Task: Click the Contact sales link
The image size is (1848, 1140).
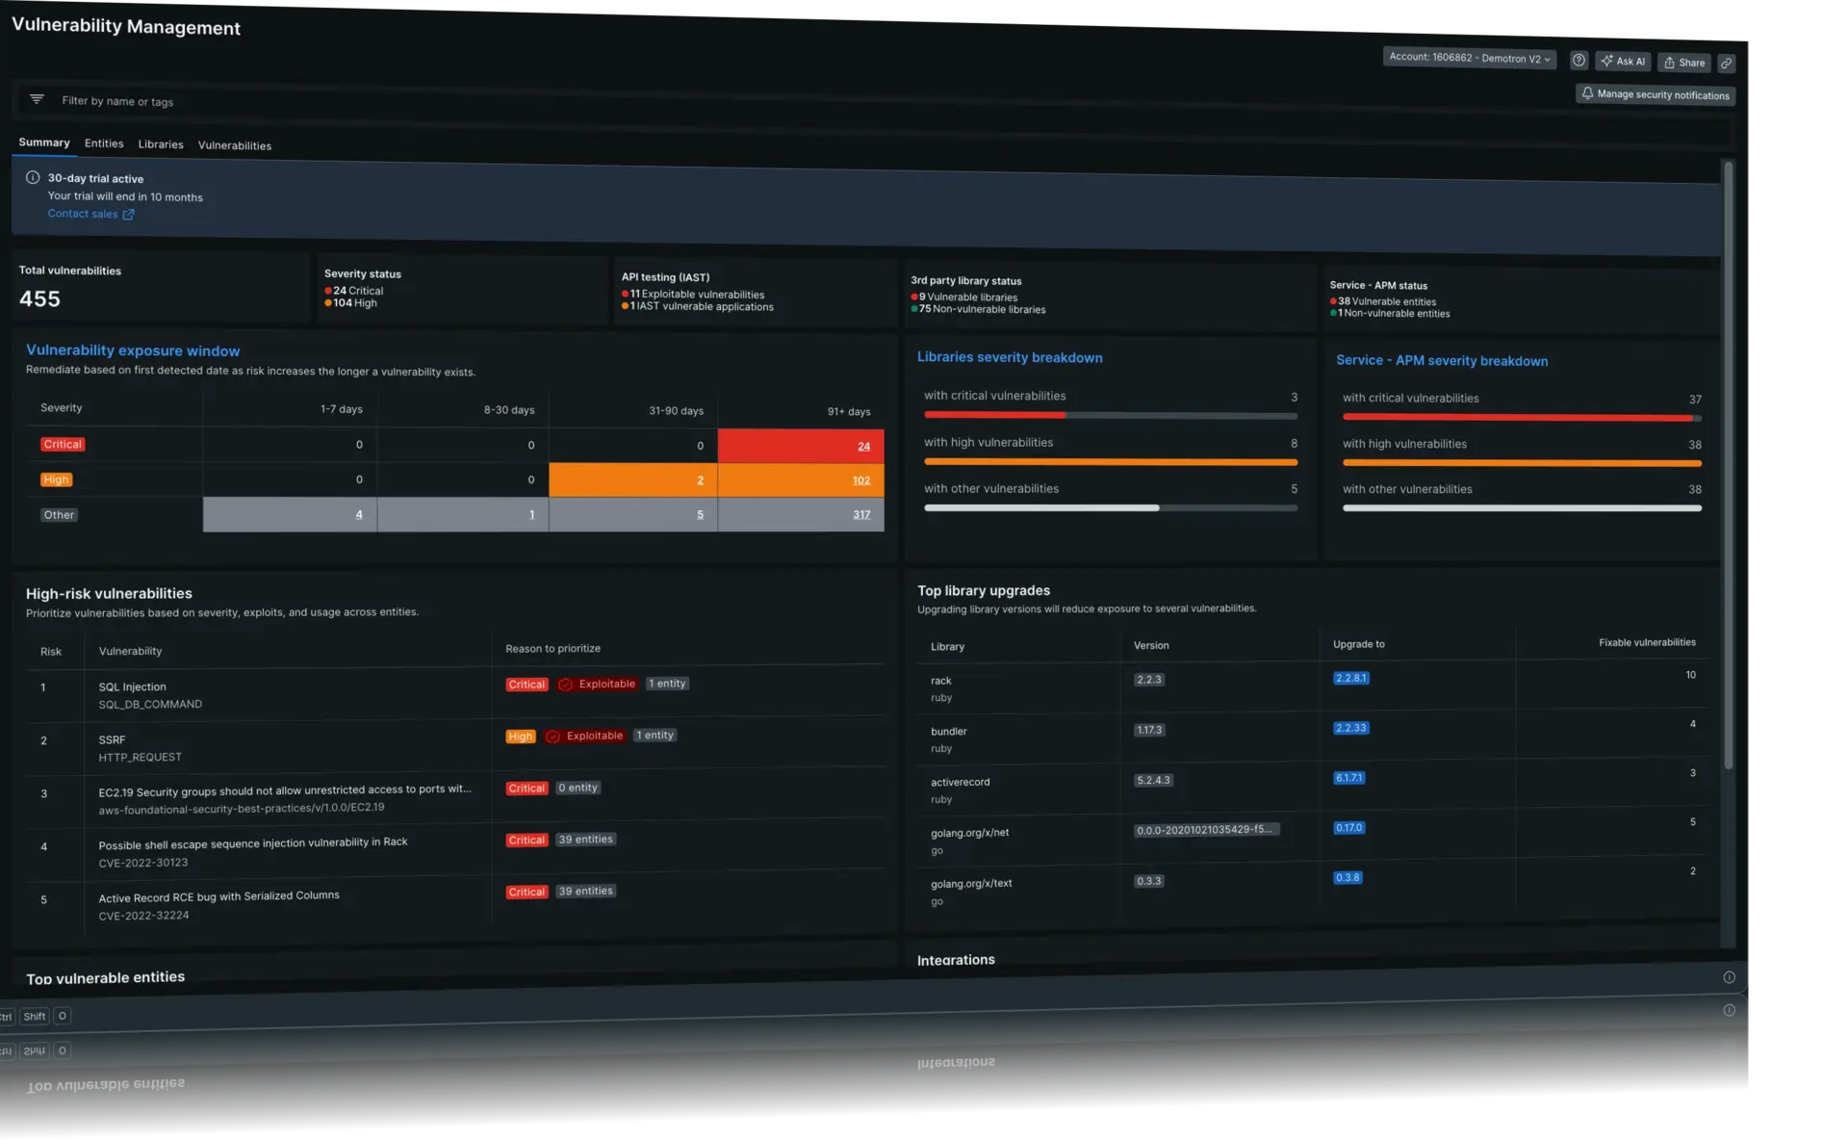Action: click(x=84, y=213)
